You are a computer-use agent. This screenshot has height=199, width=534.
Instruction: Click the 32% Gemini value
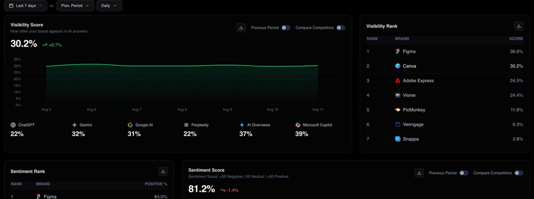[x=78, y=134]
